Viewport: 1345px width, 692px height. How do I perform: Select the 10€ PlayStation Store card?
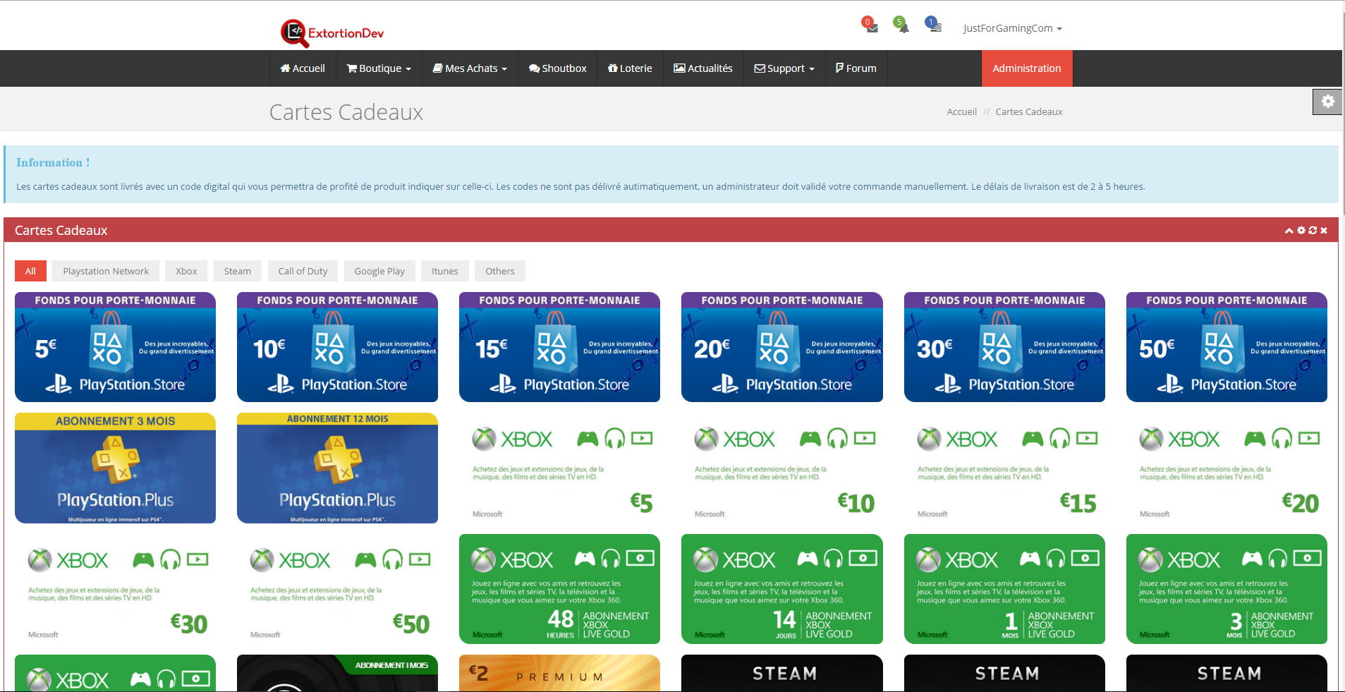point(337,347)
